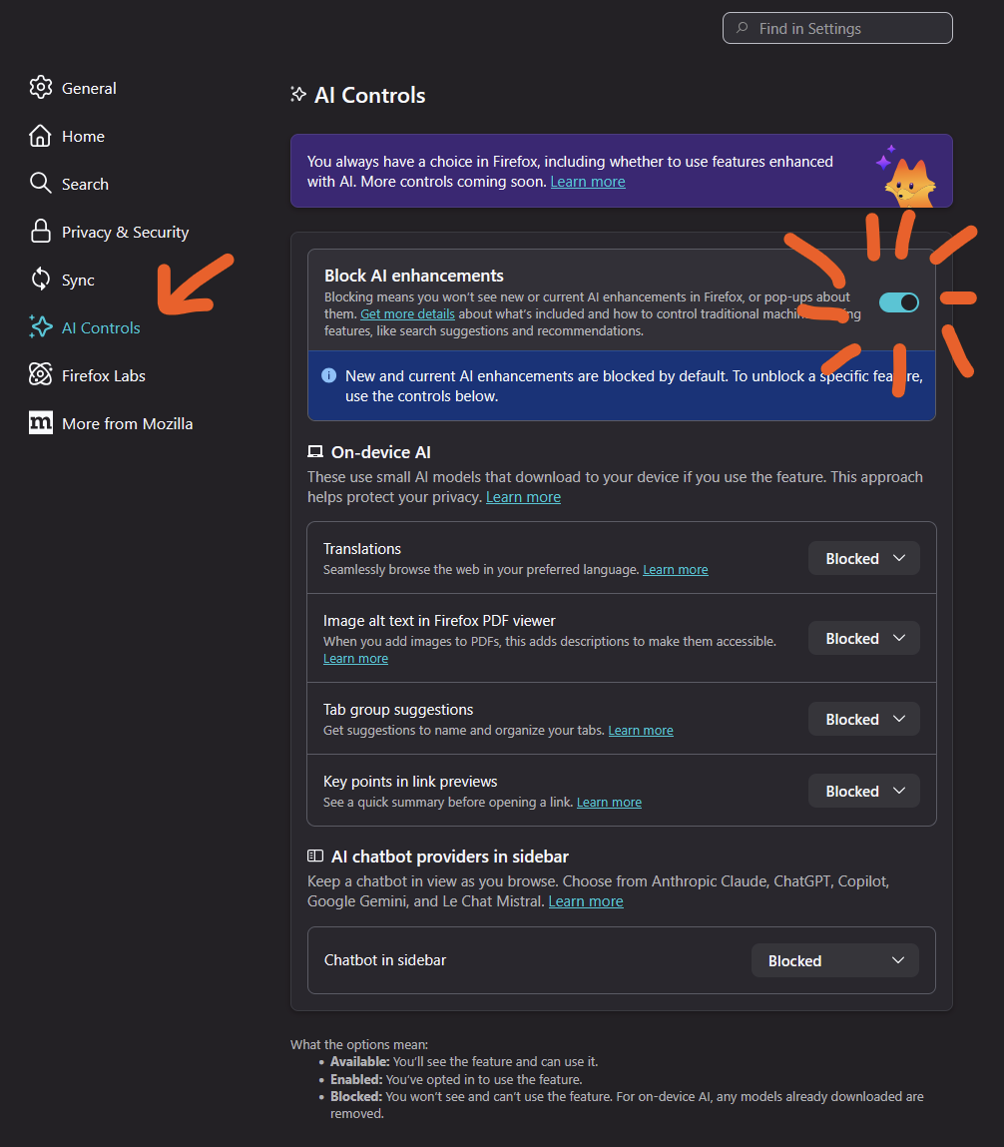Open the Translations Blocked dropdown
This screenshot has height=1147, width=1004.
tap(863, 559)
